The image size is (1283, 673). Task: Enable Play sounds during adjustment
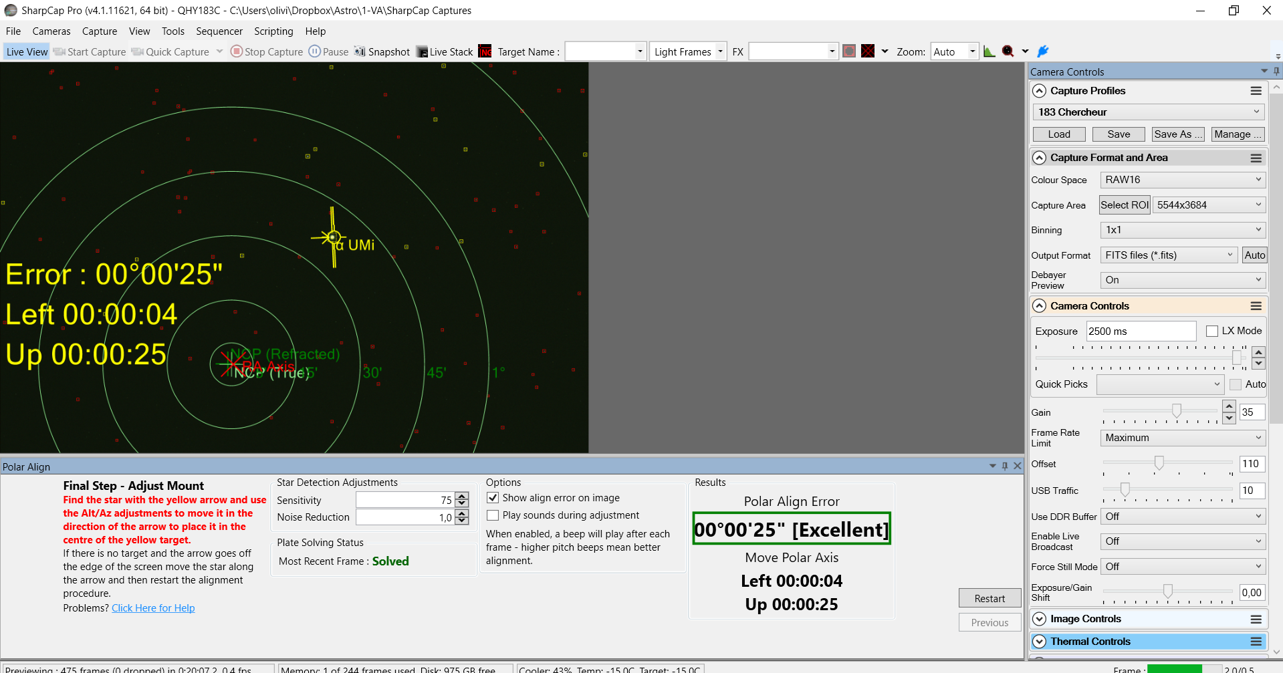tap(493, 515)
